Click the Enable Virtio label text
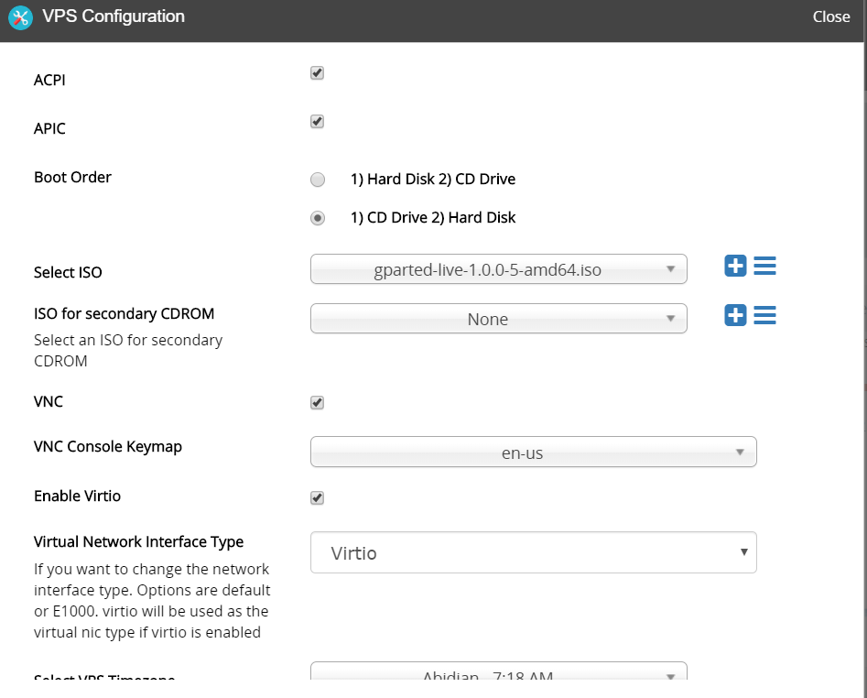 tap(77, 496)
